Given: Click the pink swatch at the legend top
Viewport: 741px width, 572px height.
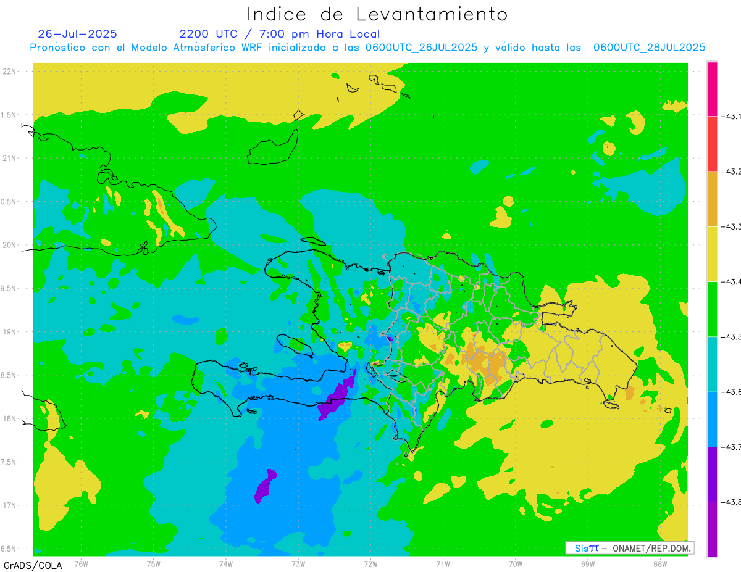Looking at the screenshot, I should [712, 89].
